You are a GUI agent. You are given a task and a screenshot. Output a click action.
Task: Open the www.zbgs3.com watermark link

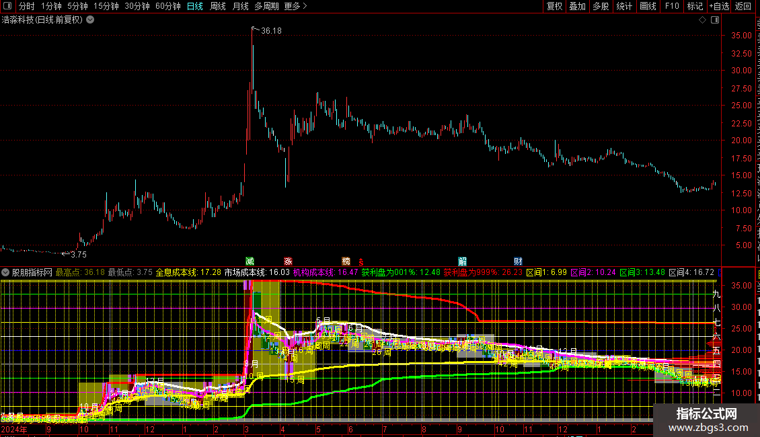click(706, 428)
